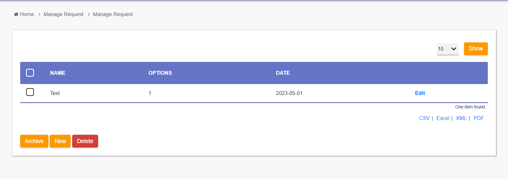Download the table as PDF
Viewport: 508px width, 179px height.
[478, 118]
